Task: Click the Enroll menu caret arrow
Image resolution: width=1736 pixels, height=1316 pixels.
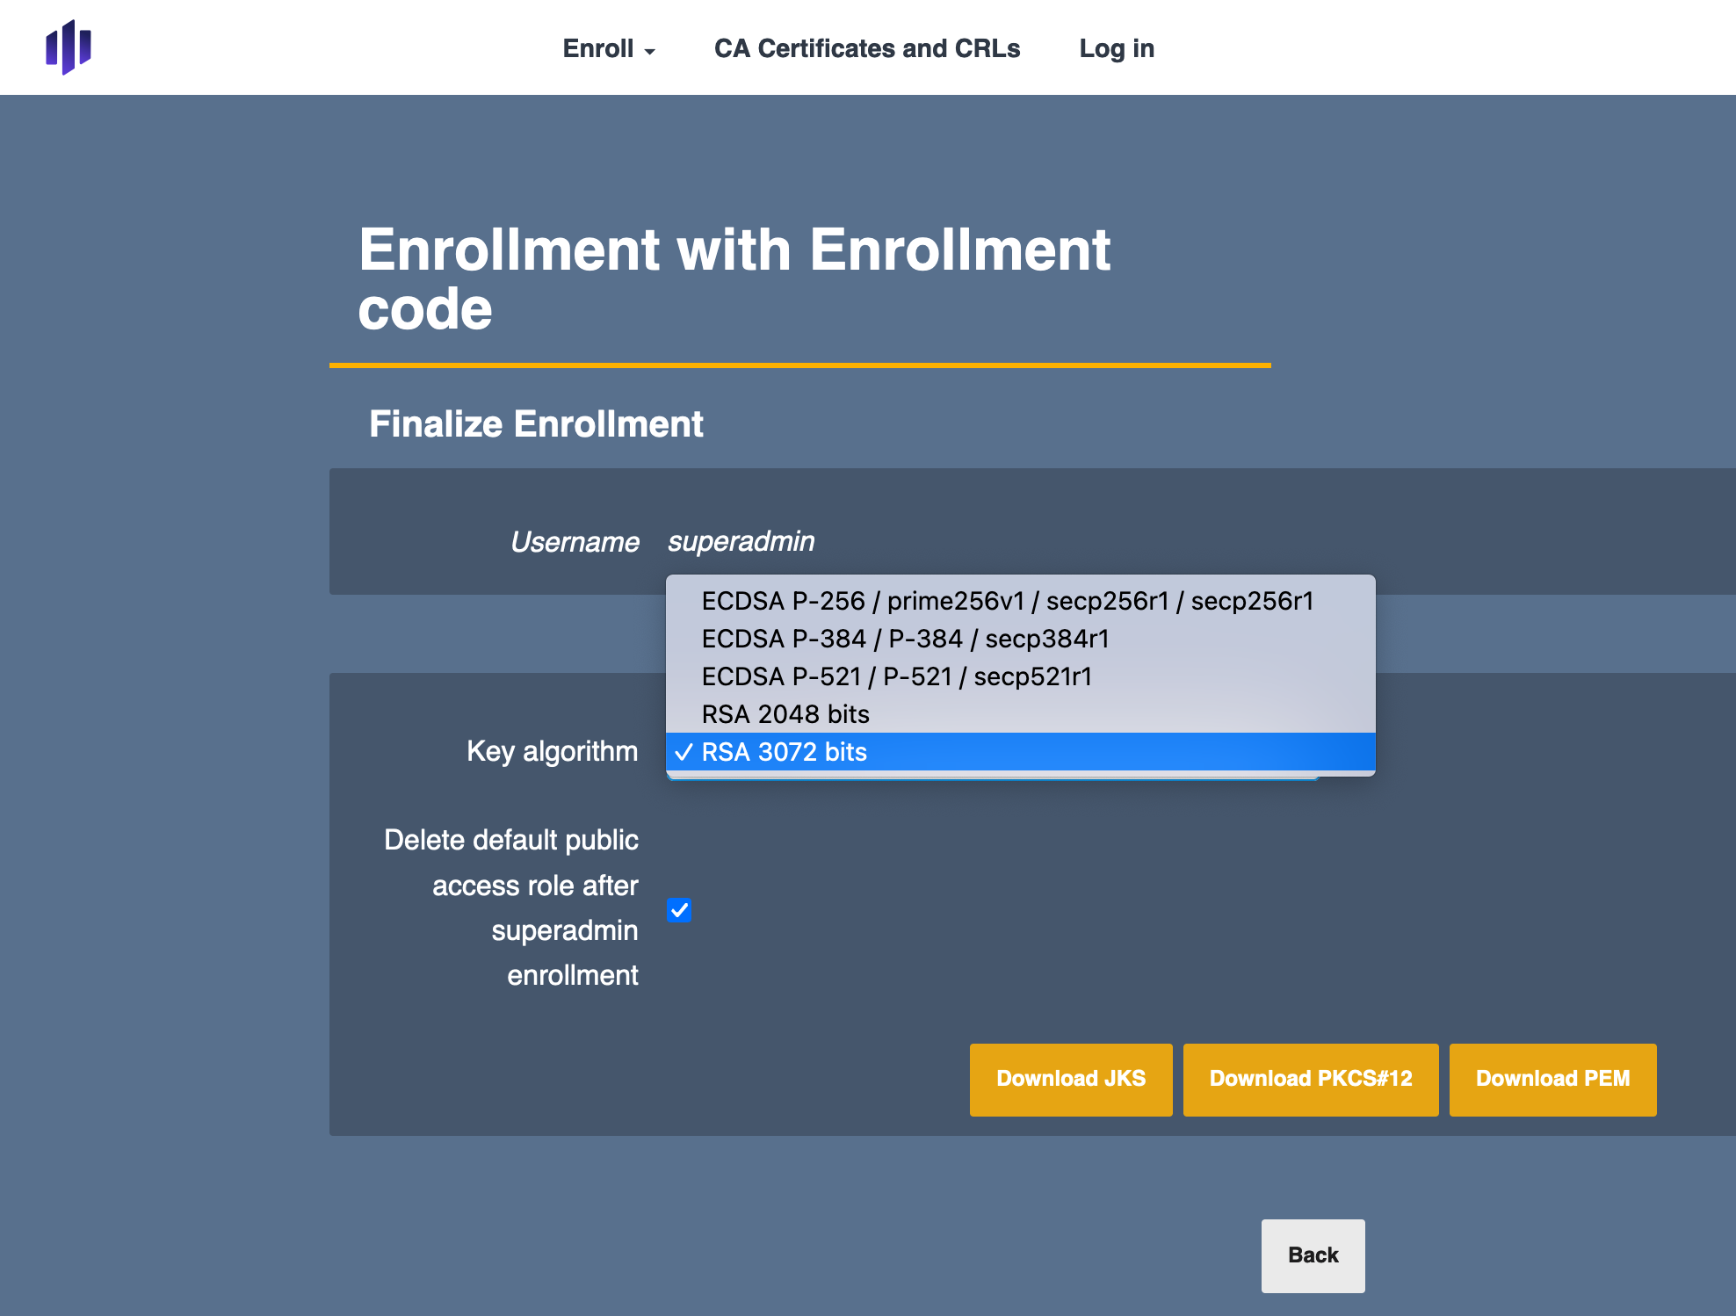Action: click(650, 52)
